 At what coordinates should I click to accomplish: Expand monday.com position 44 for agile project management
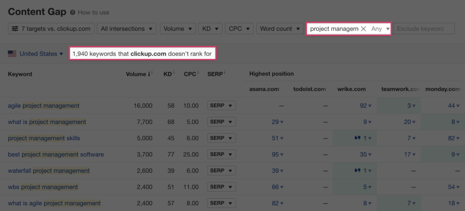click(454, 105)
